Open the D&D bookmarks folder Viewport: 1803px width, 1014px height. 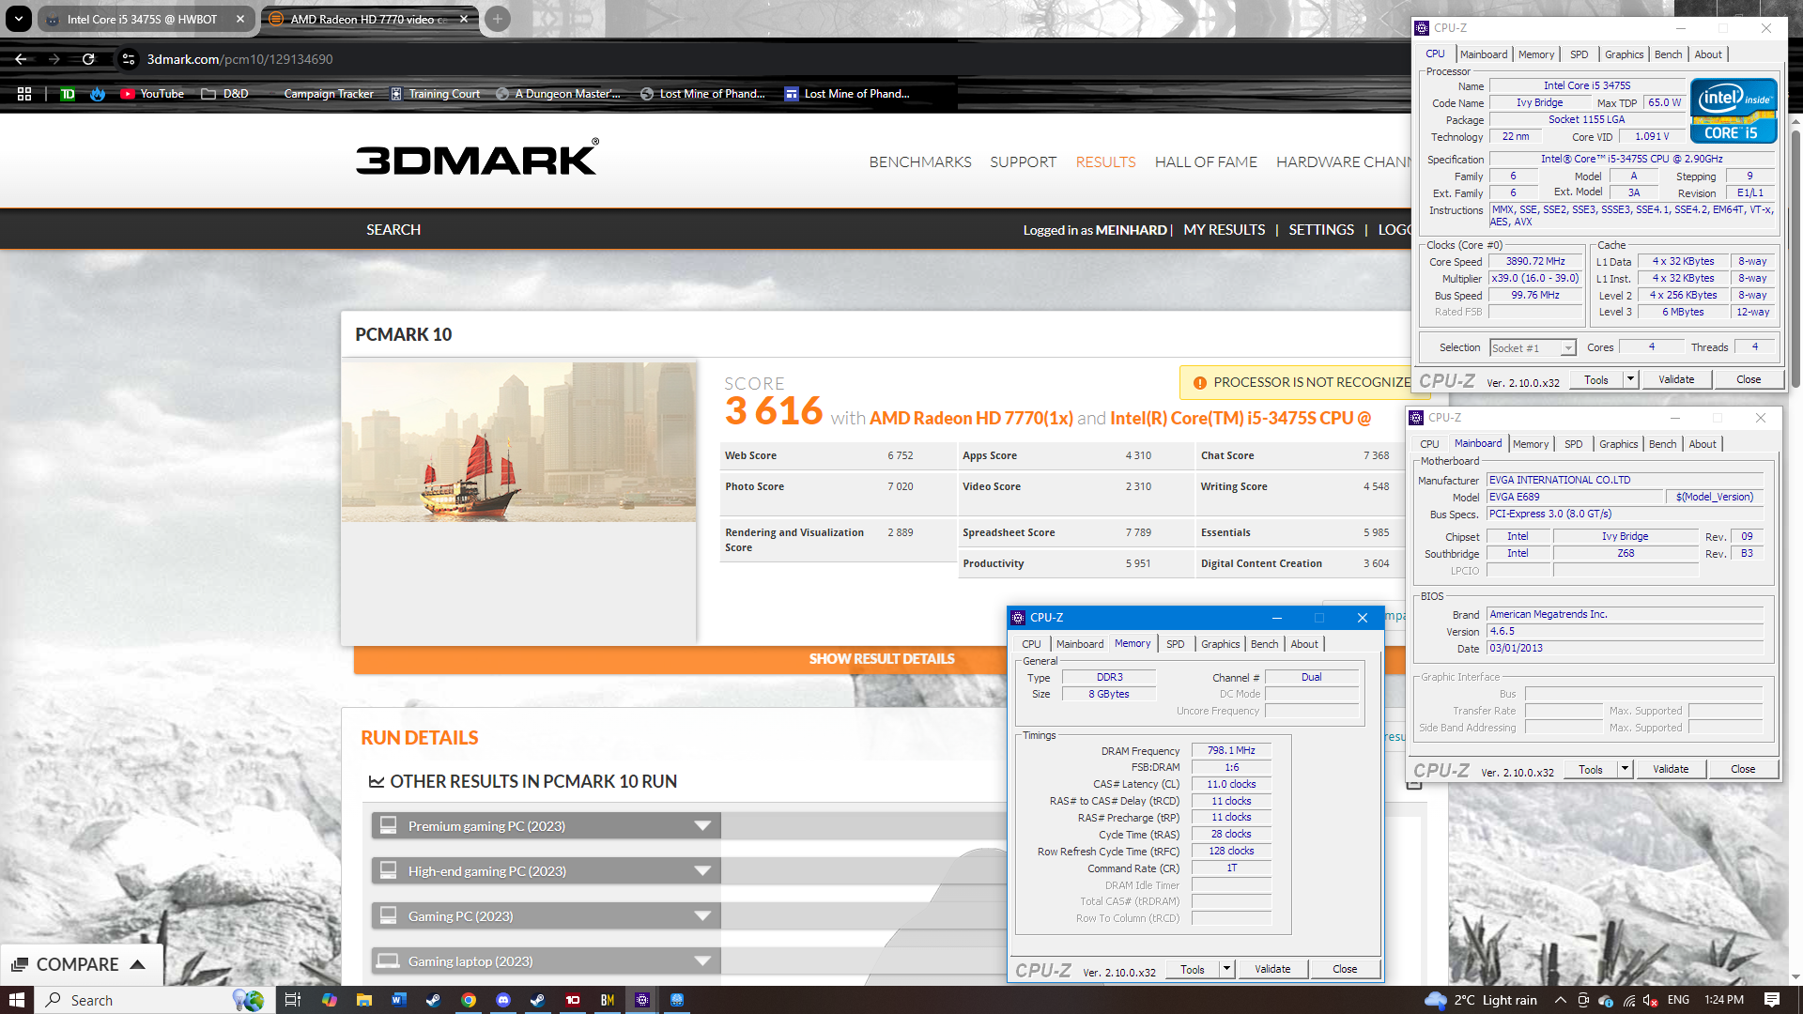tap(224, 94)
